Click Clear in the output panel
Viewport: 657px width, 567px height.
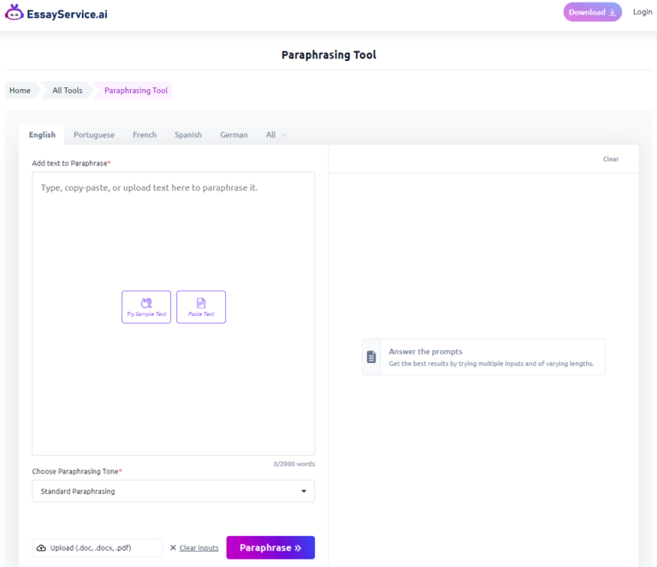pos(611,159)
